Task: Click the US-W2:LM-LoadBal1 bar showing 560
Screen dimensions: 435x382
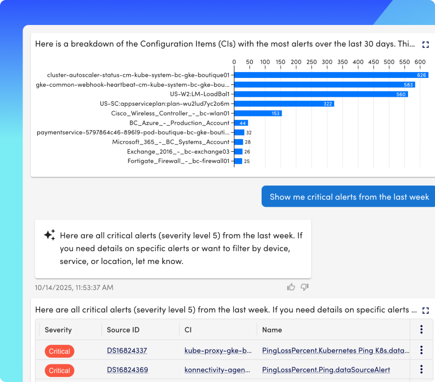Action: 321,94
